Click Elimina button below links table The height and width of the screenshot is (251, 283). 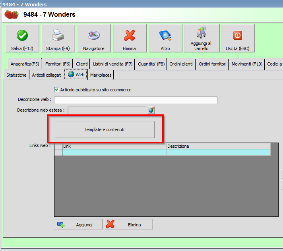click(129, 224)
